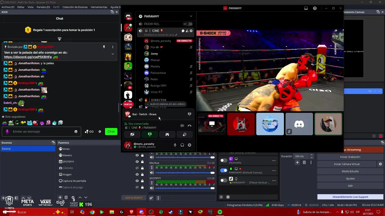Open SPOTIFYY mixer options menu
The width and height of the screenshot is (385, 216).
pyautogui.click(x=152, y=183)
